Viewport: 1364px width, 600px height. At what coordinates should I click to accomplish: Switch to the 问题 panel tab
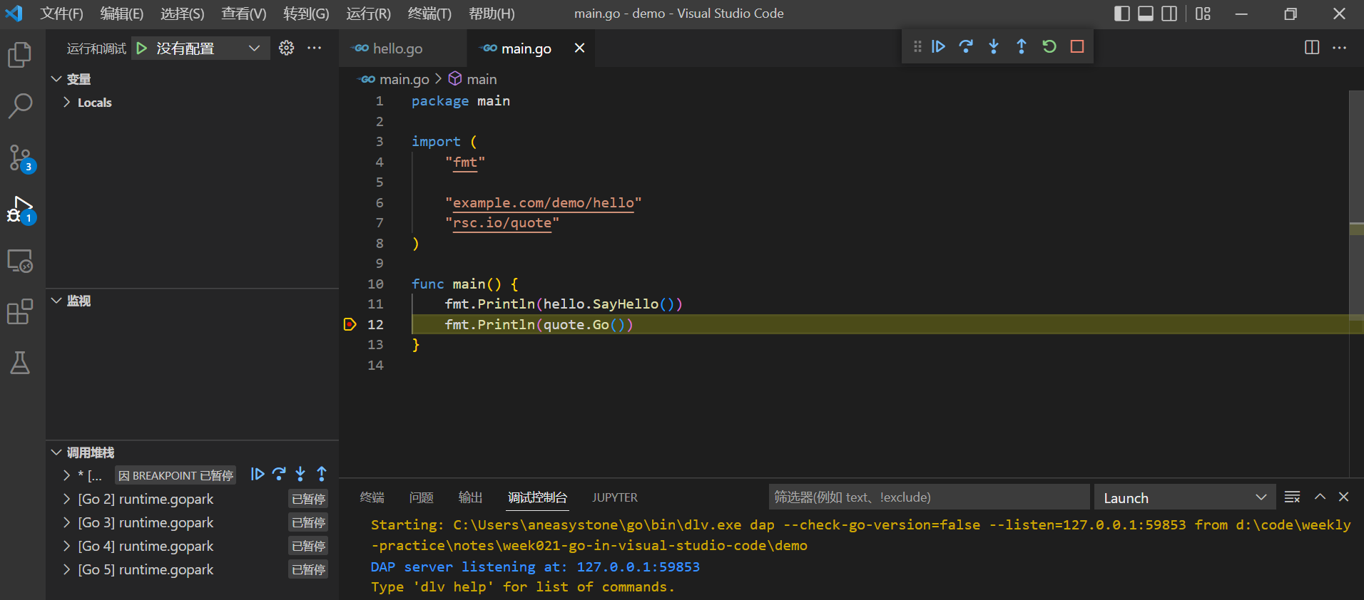pos(422,497)
